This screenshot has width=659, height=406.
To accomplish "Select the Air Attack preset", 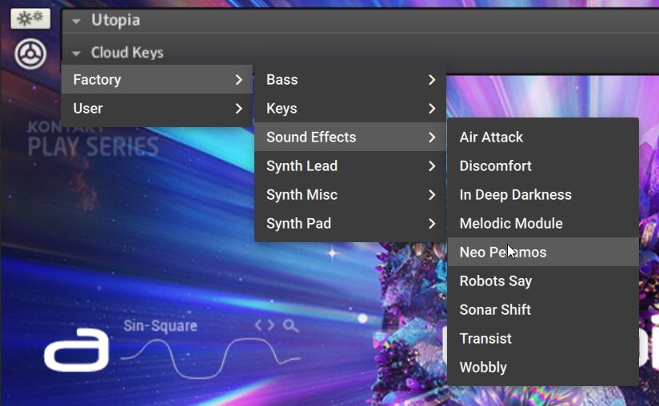I will pos(543,137).
